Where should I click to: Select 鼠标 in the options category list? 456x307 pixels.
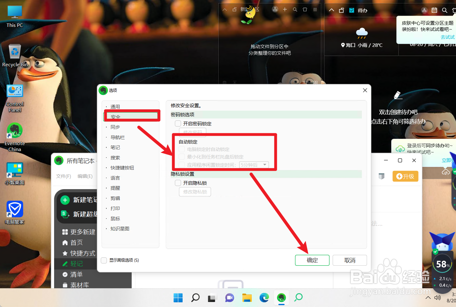coord(115,219)
